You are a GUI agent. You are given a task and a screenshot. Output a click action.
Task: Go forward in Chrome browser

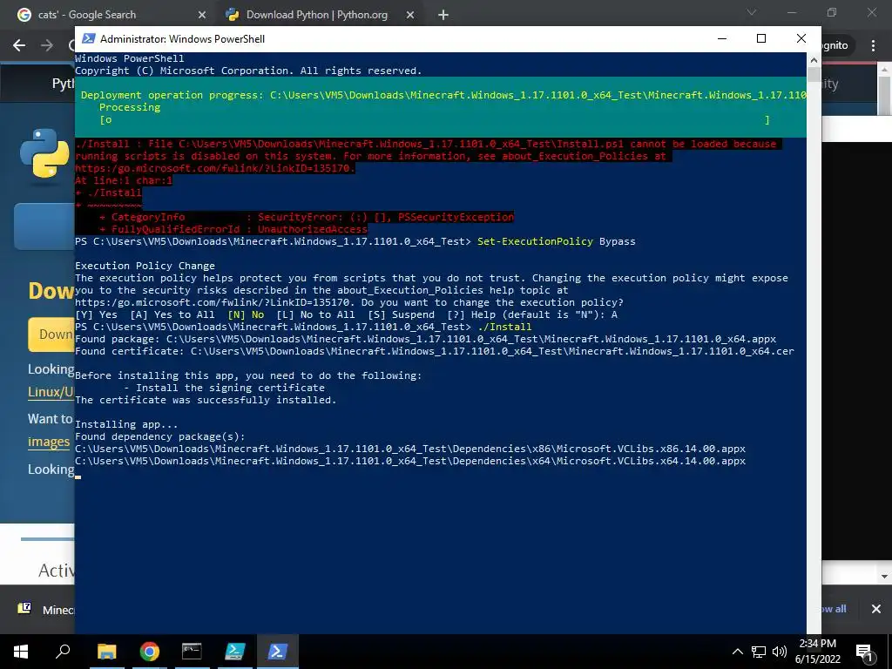(x=47, y=45)
